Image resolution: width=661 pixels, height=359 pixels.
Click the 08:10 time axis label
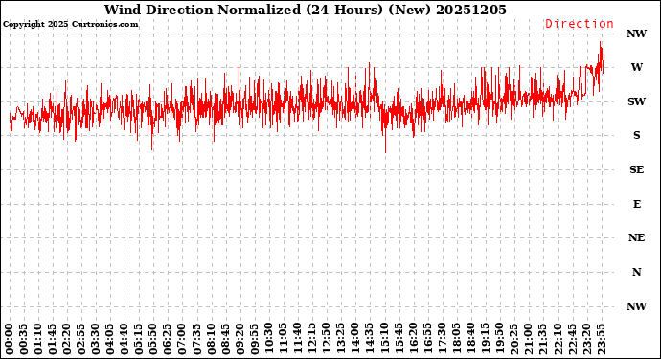pos(211,340)
